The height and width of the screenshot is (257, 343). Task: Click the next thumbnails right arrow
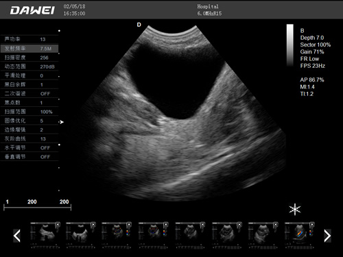[x=327, y=236]
